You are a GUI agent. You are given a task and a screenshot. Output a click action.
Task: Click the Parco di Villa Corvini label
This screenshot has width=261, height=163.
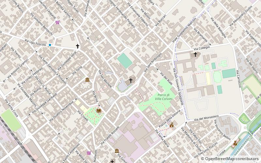point(163,97)
